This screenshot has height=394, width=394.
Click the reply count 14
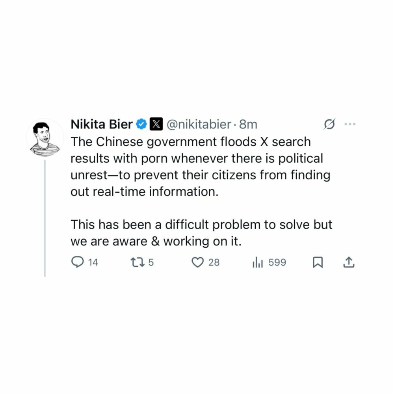93,262
